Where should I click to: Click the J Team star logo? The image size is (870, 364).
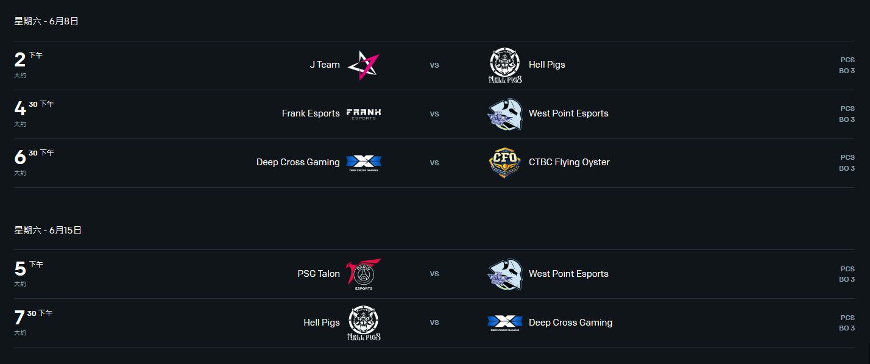pyautogui.click(x=363, y=65)
